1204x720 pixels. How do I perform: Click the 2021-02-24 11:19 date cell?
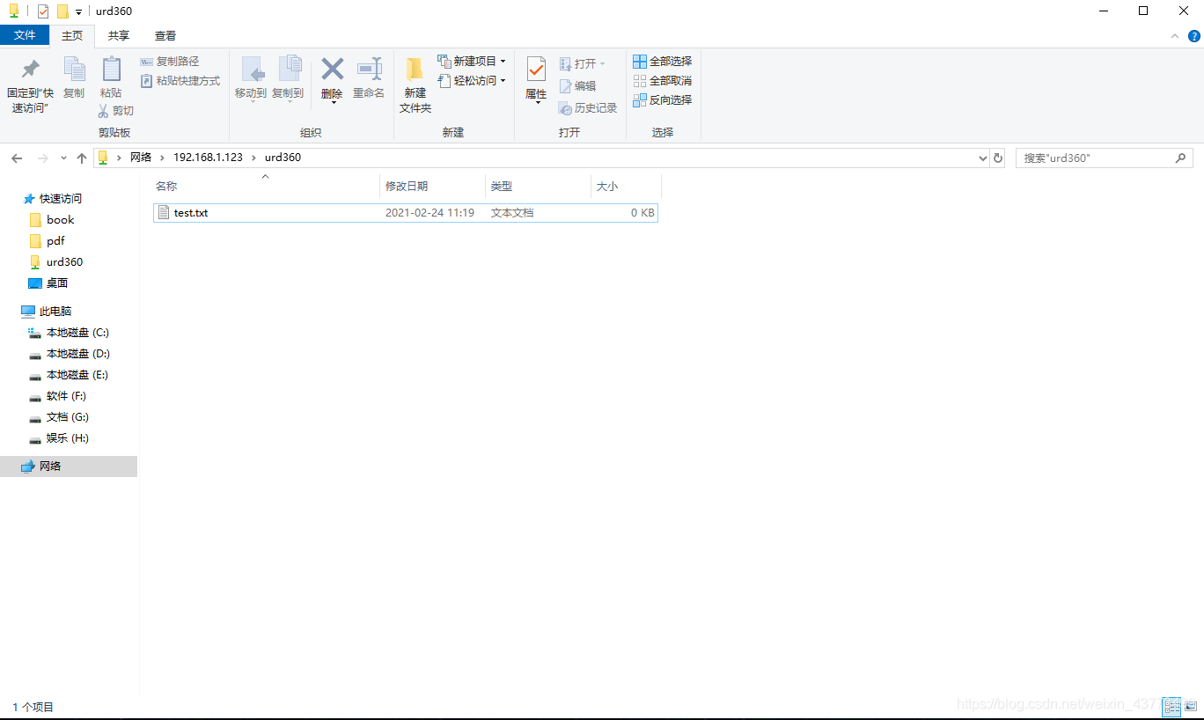(x=429, y=213)
